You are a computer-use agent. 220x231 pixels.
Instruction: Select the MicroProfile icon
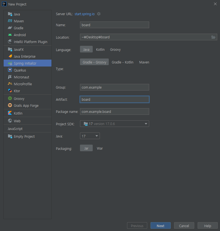pos(10,84)
